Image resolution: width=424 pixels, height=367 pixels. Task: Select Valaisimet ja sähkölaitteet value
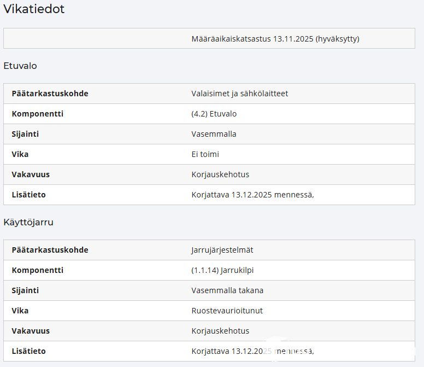pyautogui.click(x=239, y=94)
